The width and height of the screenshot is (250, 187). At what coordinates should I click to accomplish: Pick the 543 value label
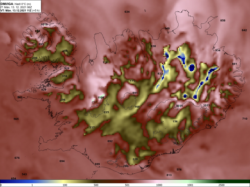(24, 175)
